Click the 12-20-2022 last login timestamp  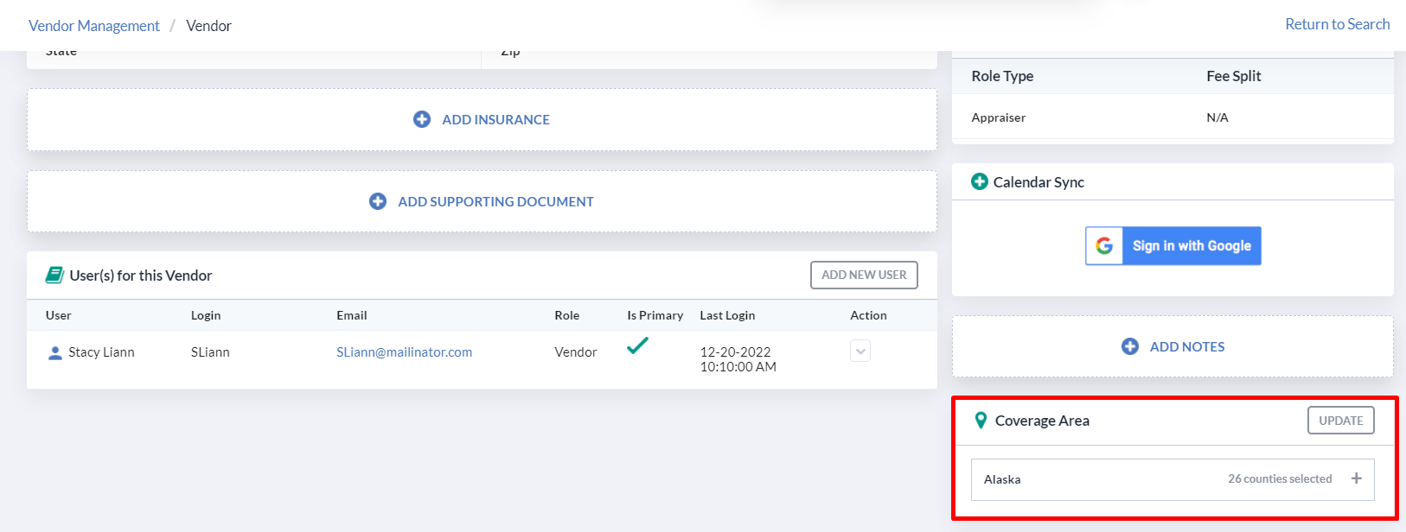[x=738, y=359]
